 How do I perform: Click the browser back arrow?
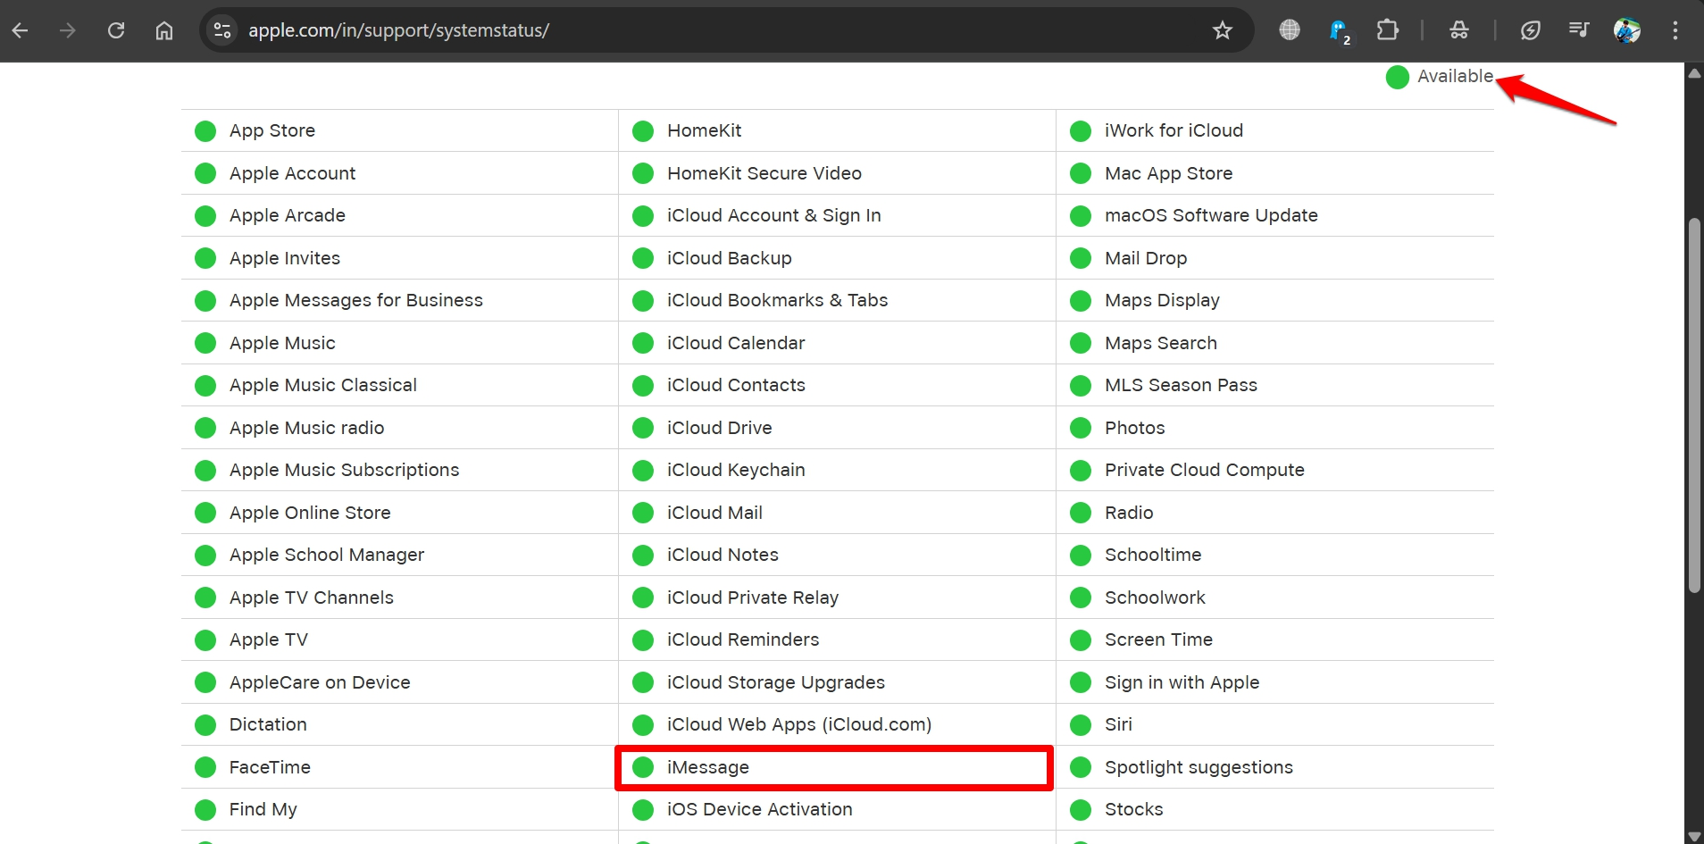click(x=21, y=30)
